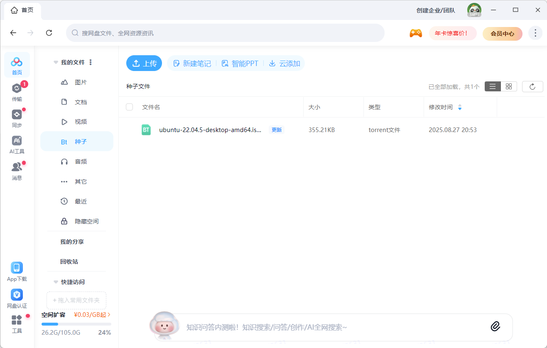Viewport: 547px width, 348px height.
Task: Select the 种子 category
Action: (x=77, y=142)
